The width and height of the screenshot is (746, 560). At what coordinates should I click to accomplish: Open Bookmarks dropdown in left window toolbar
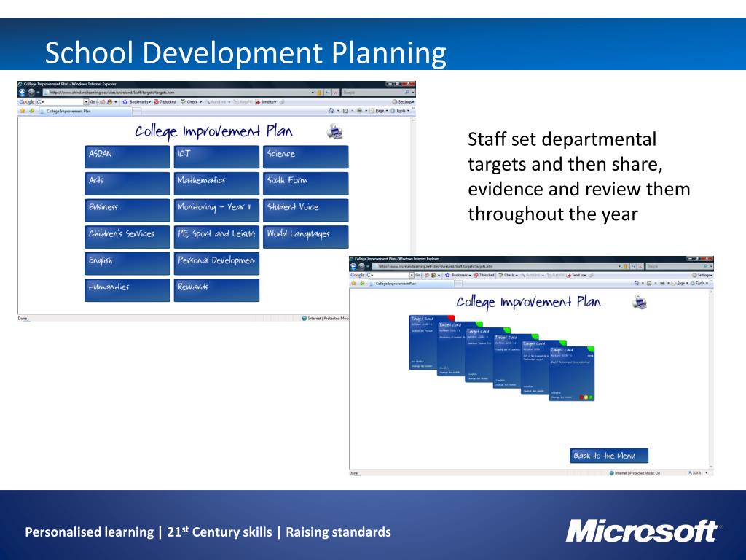click(x=136, y=102)
